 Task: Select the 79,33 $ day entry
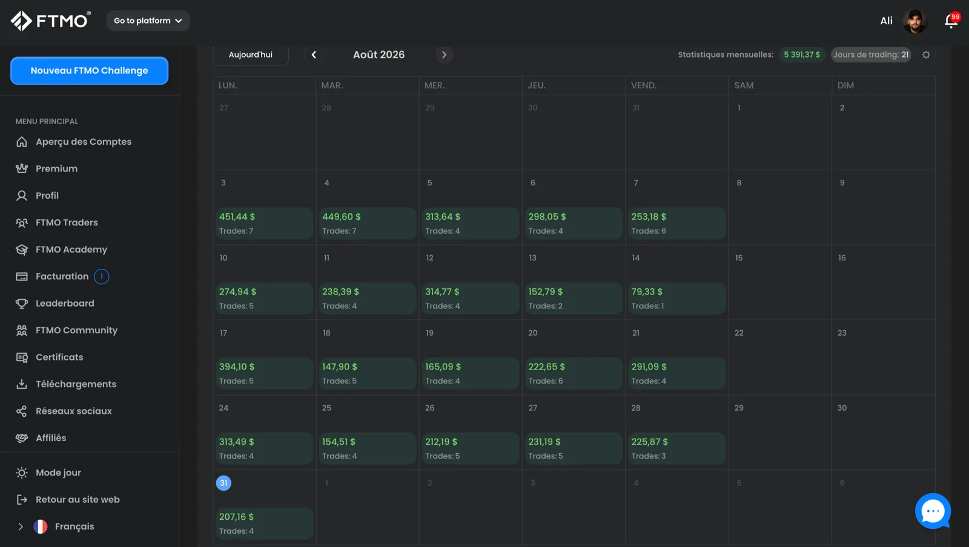click(x=676, y=299)
